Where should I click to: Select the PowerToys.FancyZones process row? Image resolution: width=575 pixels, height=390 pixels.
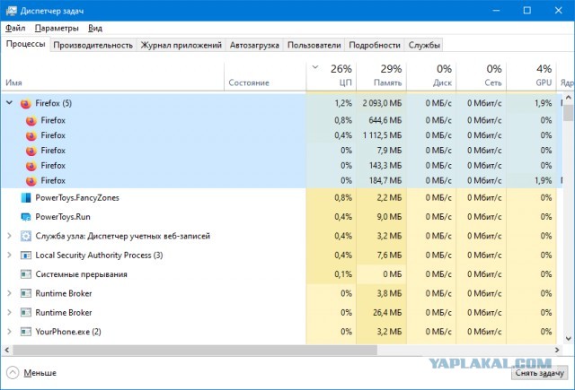(279, 198)
